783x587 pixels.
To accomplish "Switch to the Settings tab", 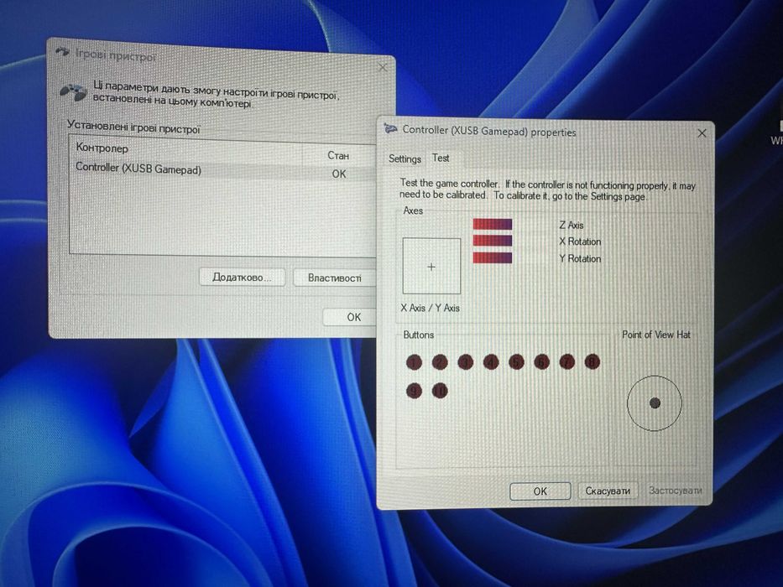I will [405, 158].
